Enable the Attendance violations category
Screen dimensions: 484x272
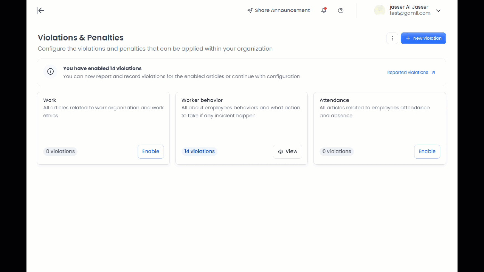pos(427,151)
